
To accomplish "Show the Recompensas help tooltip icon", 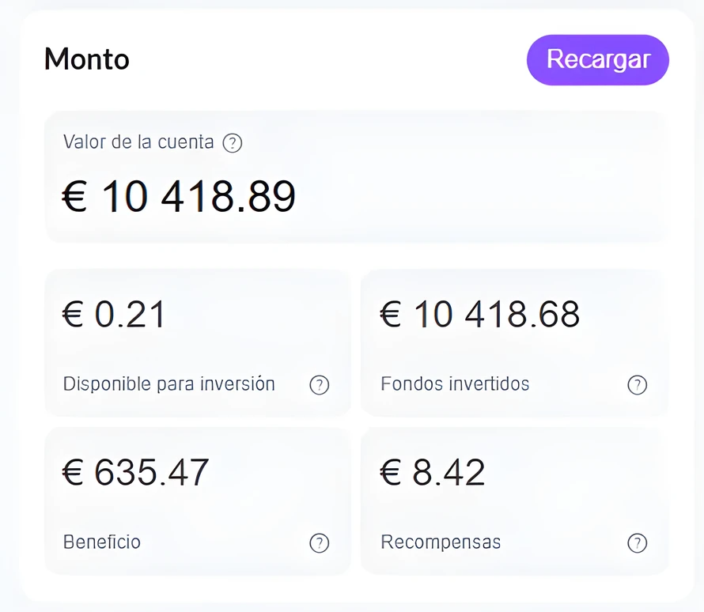I will pos(637,543).
